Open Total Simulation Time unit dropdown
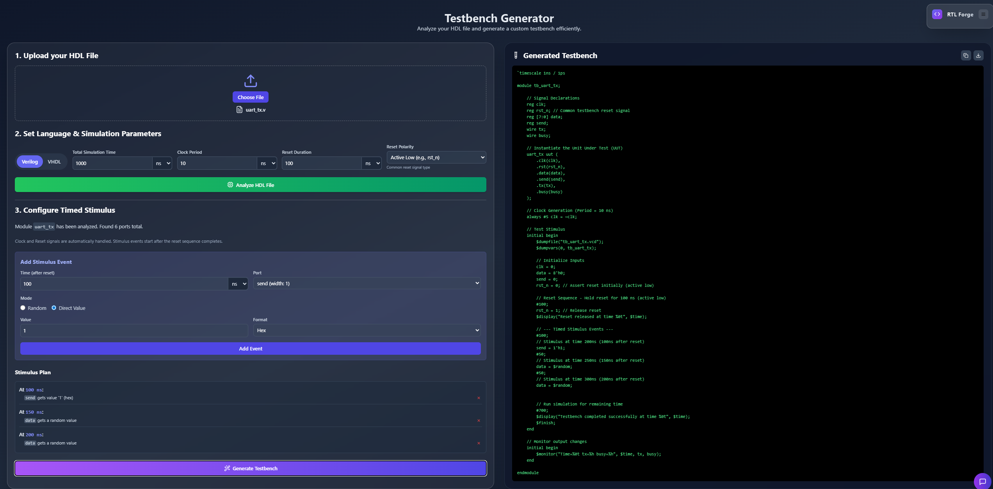The width and height of the screenshot is (993, 489). [162, 163]
